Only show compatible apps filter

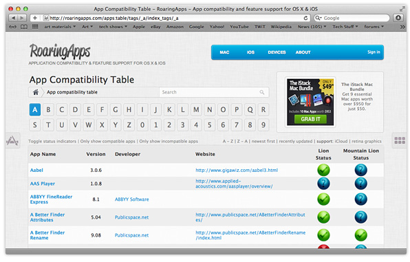pyautogui.click(x=107, y=141)
